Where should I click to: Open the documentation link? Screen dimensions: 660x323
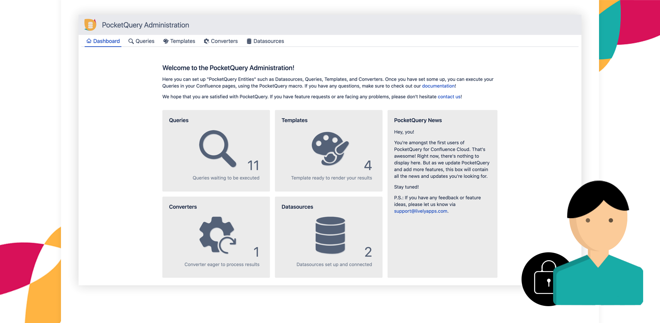pyautogui.click(x=438, y=86)
